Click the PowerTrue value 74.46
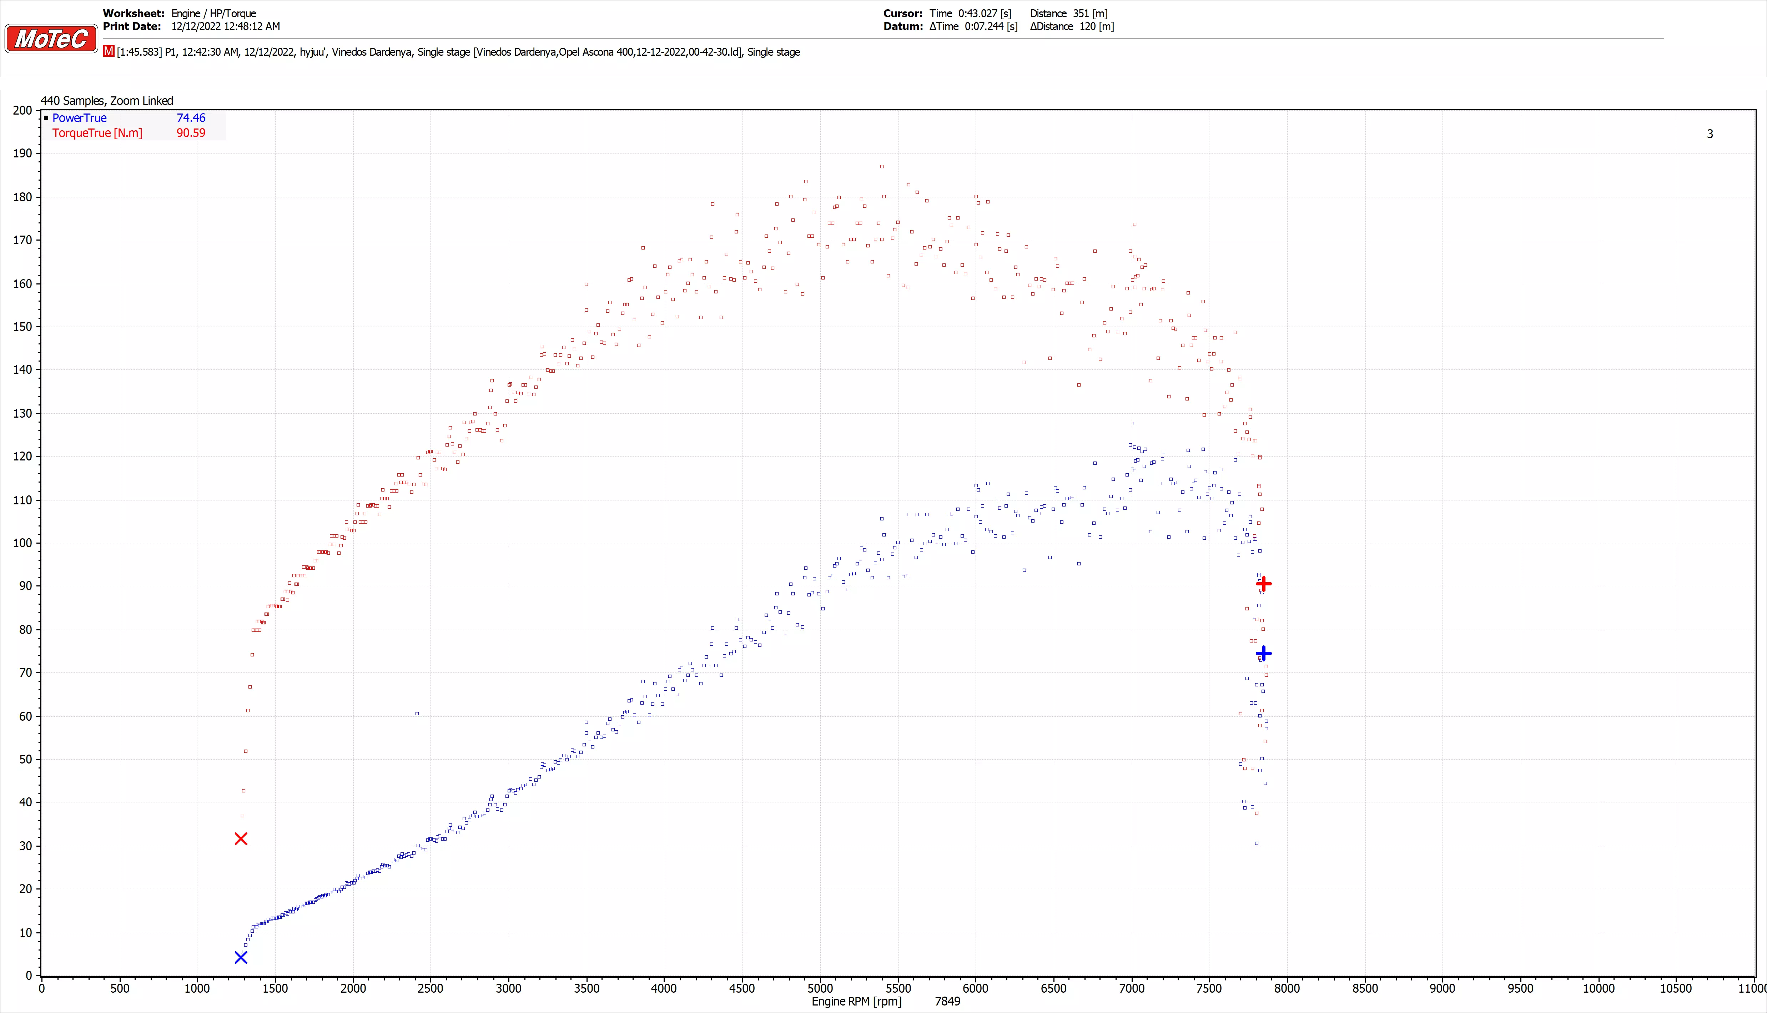 [x=191, y=118]
